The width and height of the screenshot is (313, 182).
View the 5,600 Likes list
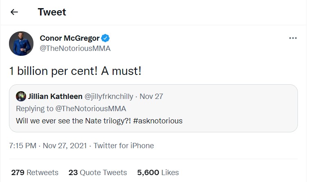[x=158, y=172]
